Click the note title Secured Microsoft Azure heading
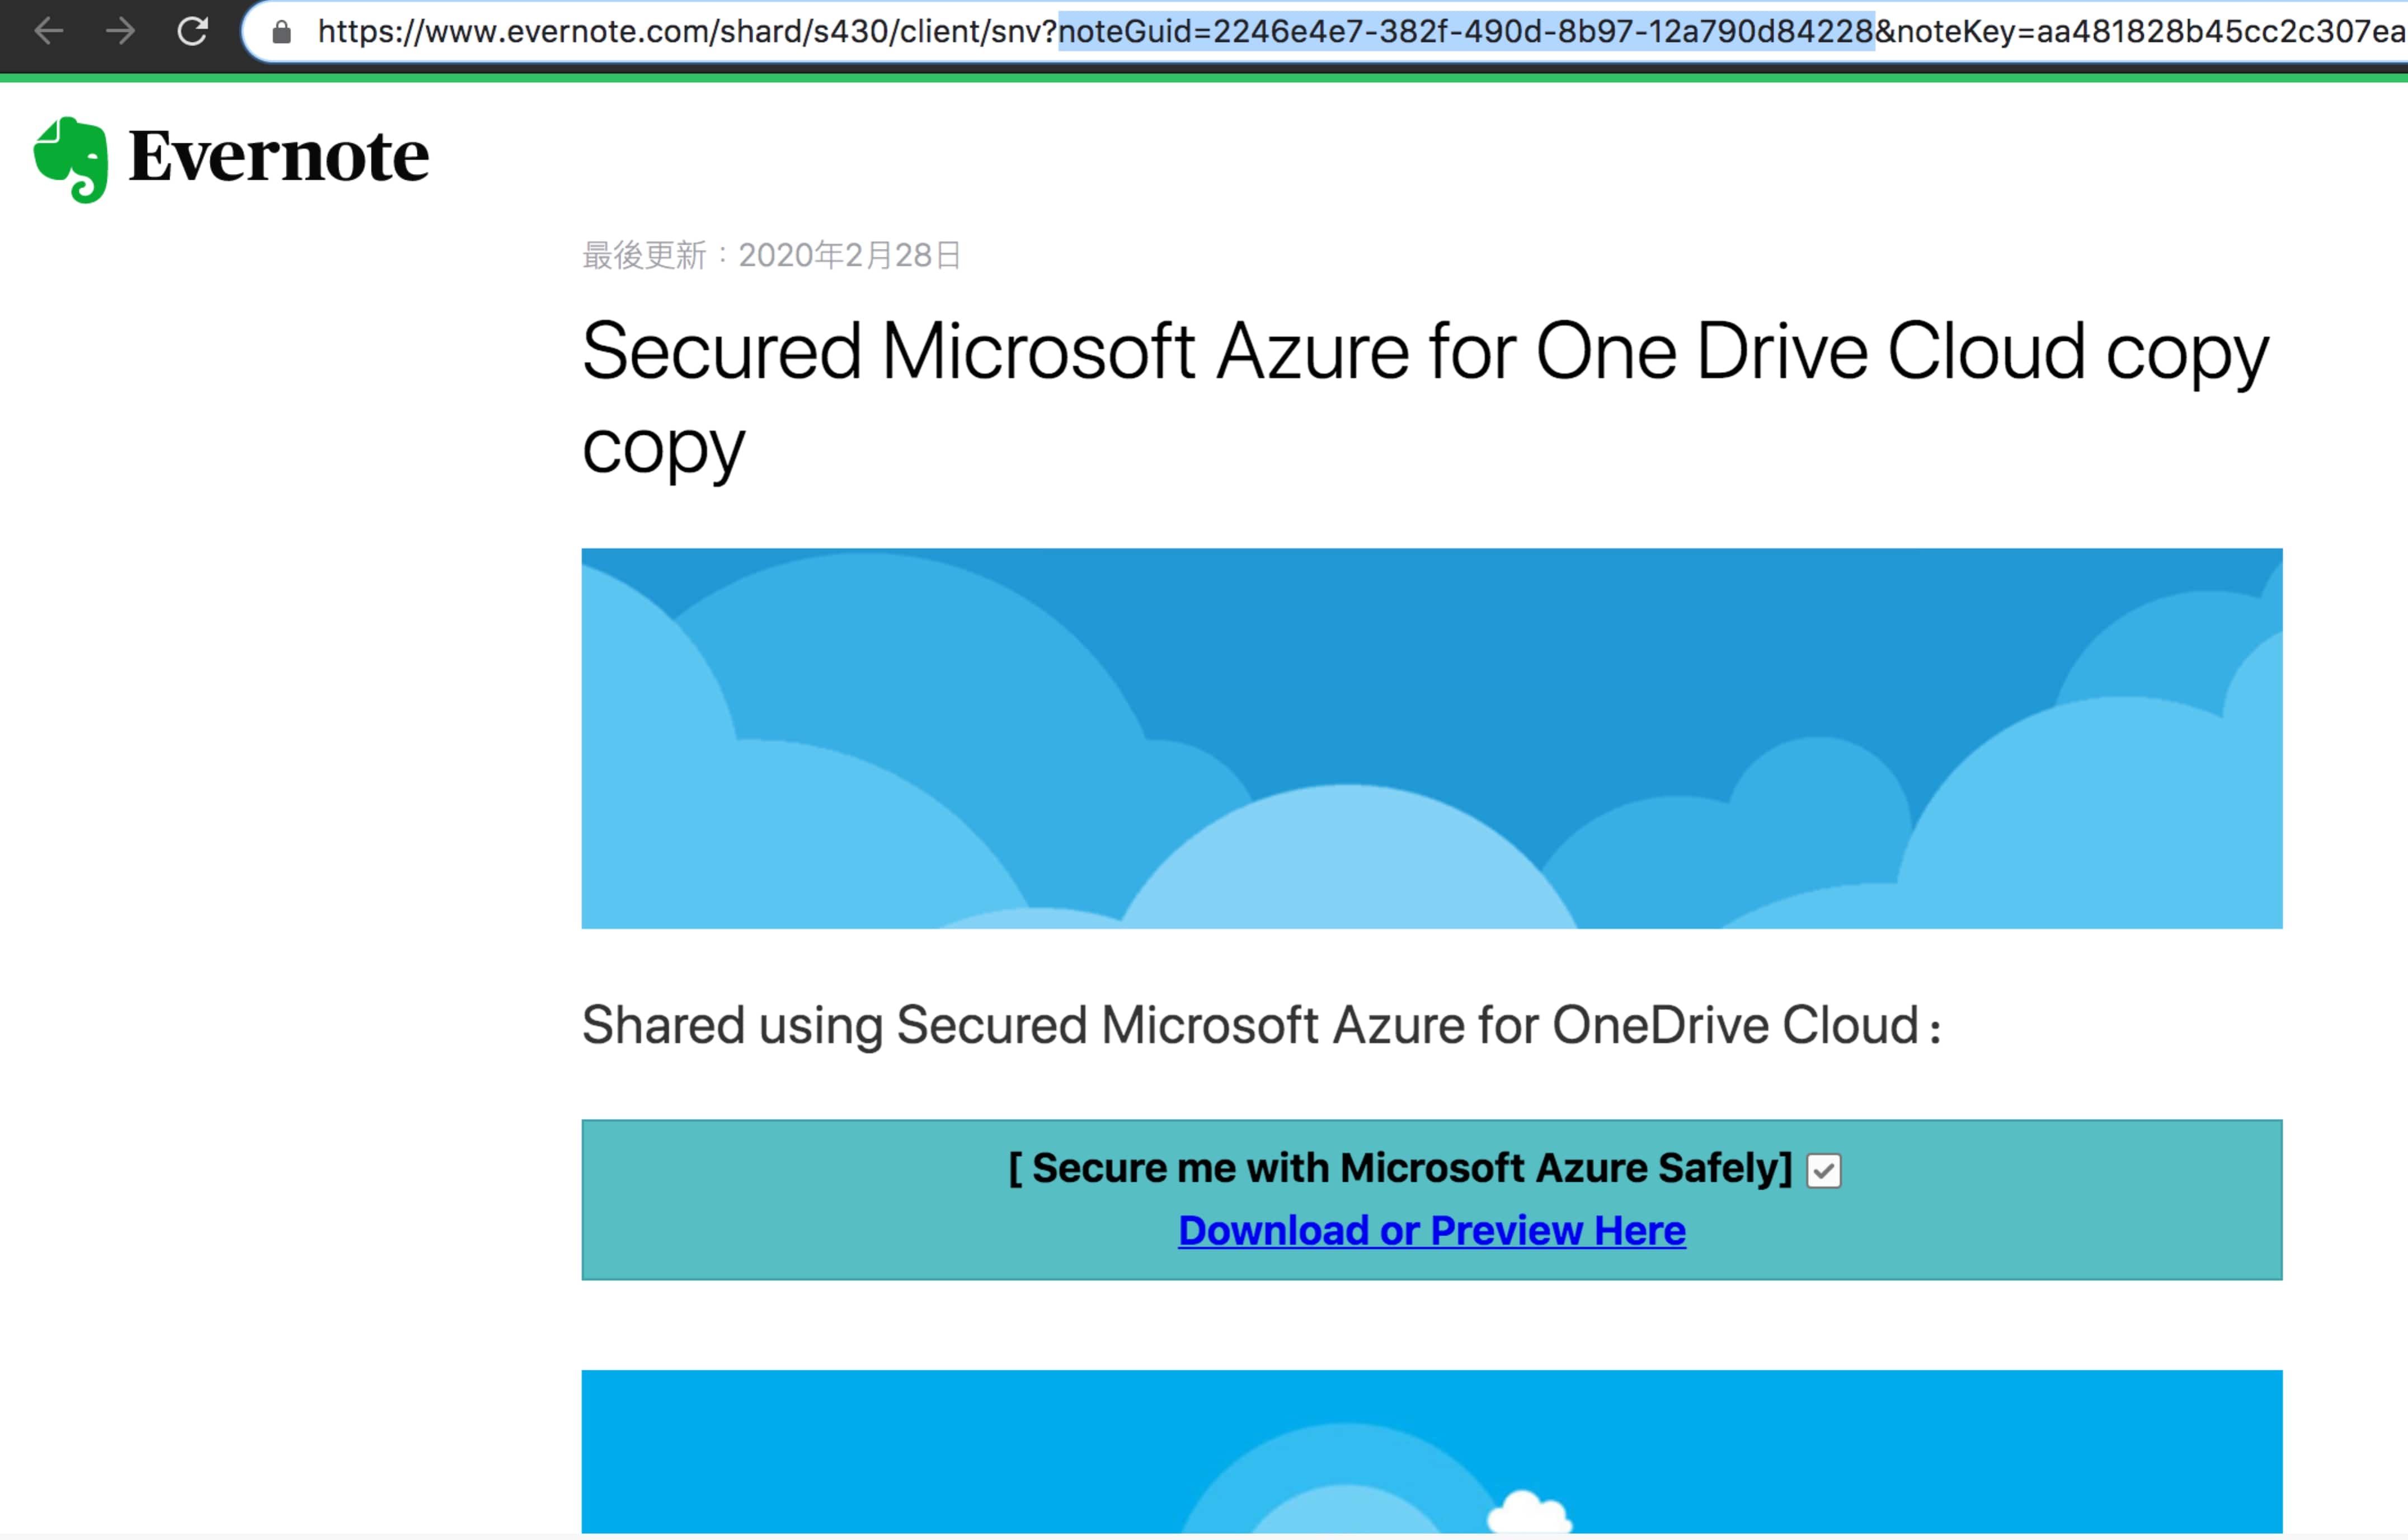 pyautogui.click(x=1425, y=352)
